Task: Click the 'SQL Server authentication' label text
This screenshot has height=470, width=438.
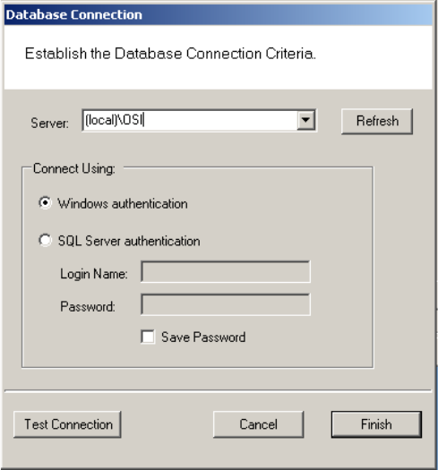Action: (x=129, y=241)
